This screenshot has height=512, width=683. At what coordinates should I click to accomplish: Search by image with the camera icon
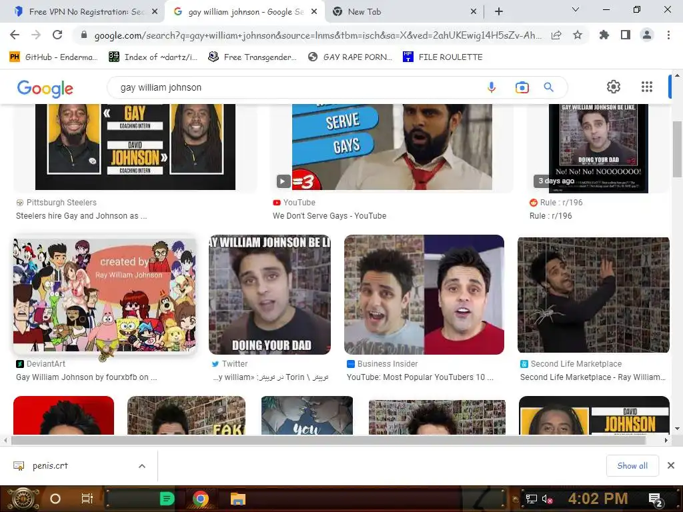(x=522, y=87)
